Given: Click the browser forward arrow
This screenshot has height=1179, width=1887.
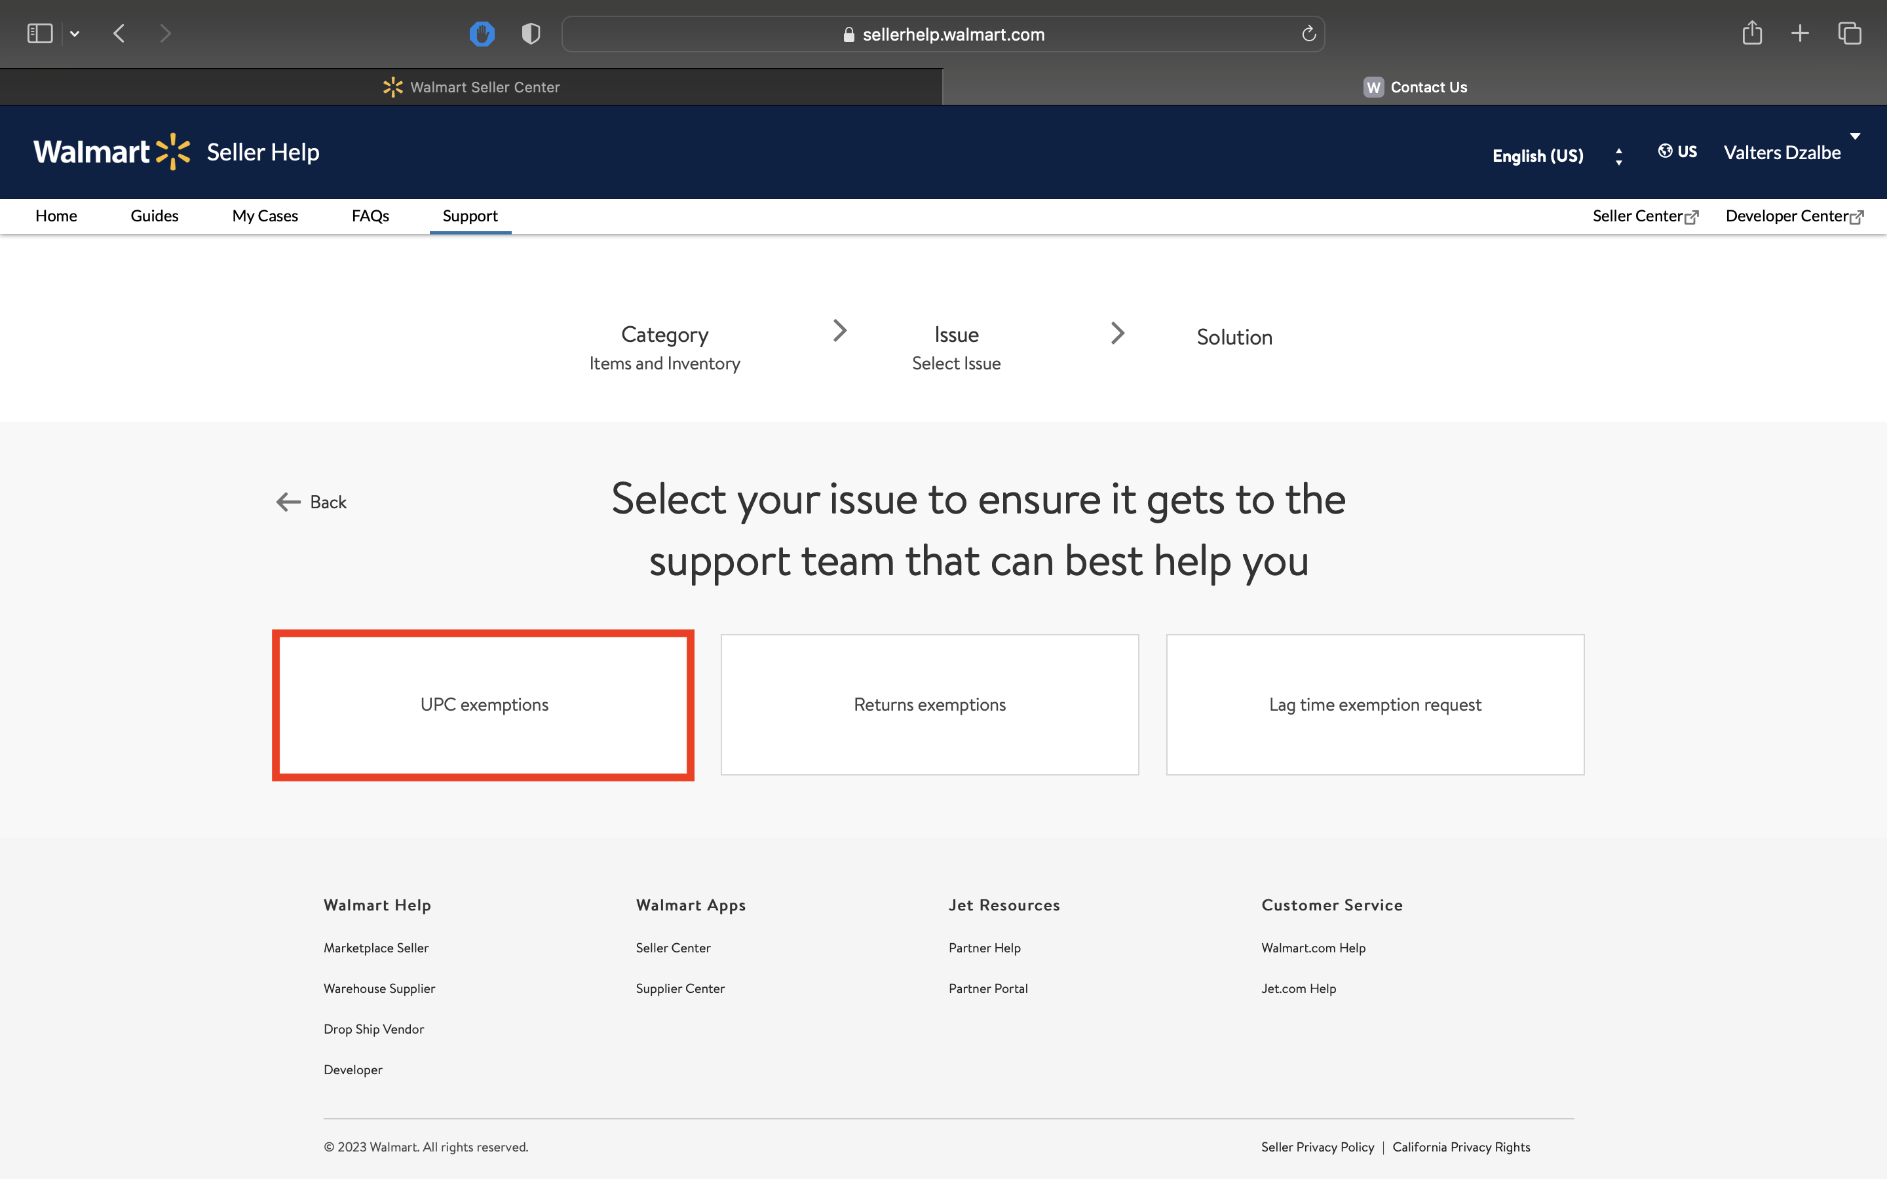Looking at the screenshot, I should 164,33.
